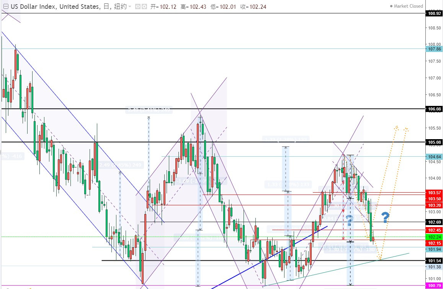Click the Market Closed status indicator
443x289 pixels.
pos(406,6)
